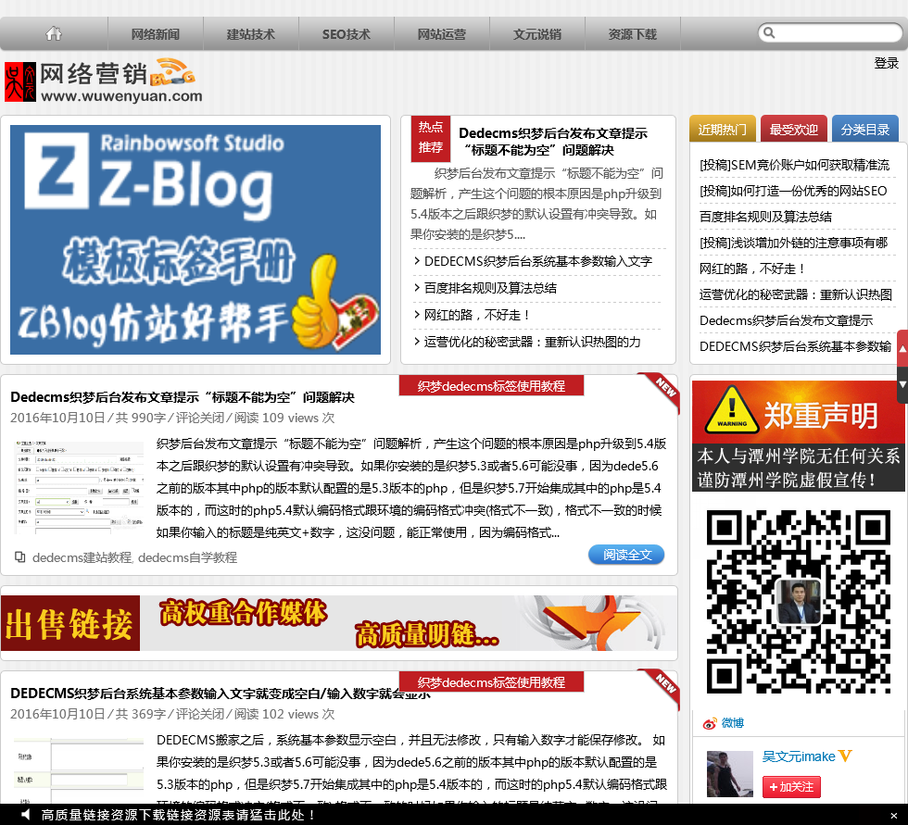Open 建站技术 menu item
908x825 pixels.
[x=251, y=34]
